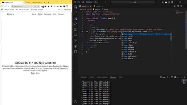Go back in Chrome browser
Viewport: 187px width, 105px height.
pyautogui.click(x=2, y=6)
